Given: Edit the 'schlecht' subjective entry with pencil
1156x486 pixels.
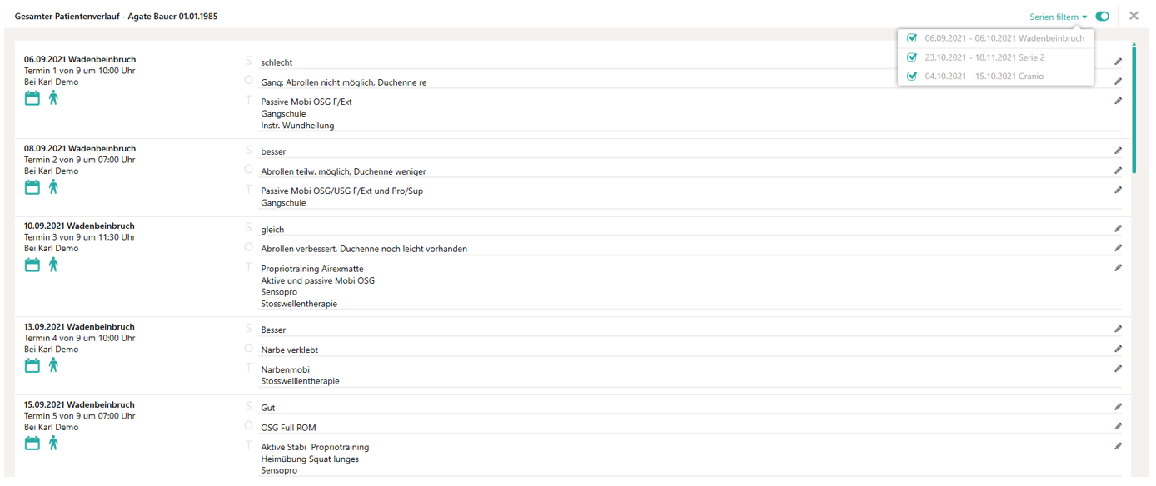Looking at the screenshot, I should 1118,62.
